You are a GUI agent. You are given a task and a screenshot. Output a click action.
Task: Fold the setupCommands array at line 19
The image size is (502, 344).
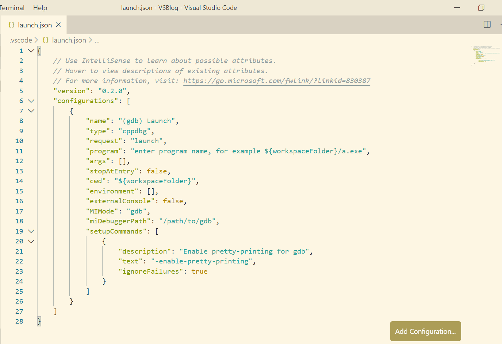tap(31, 231)
